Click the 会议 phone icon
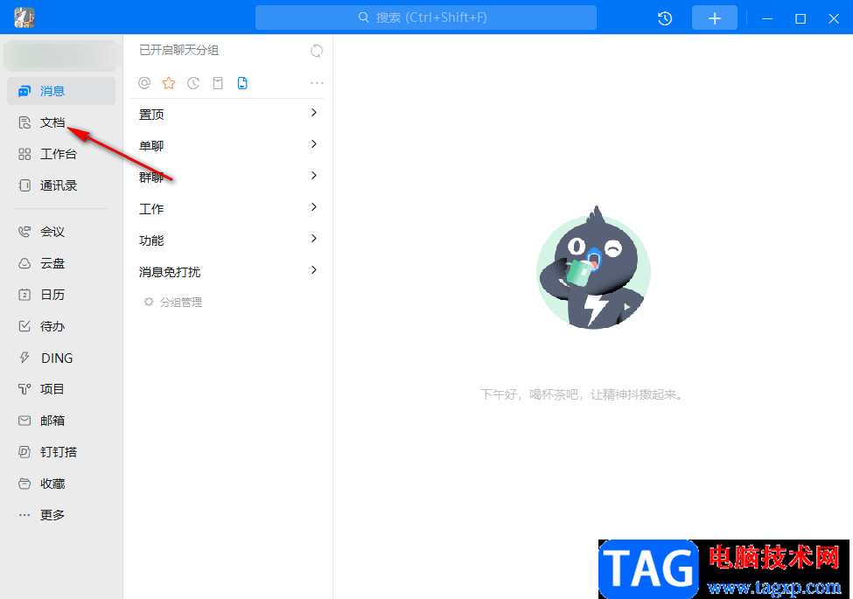 tap(24, 232)
